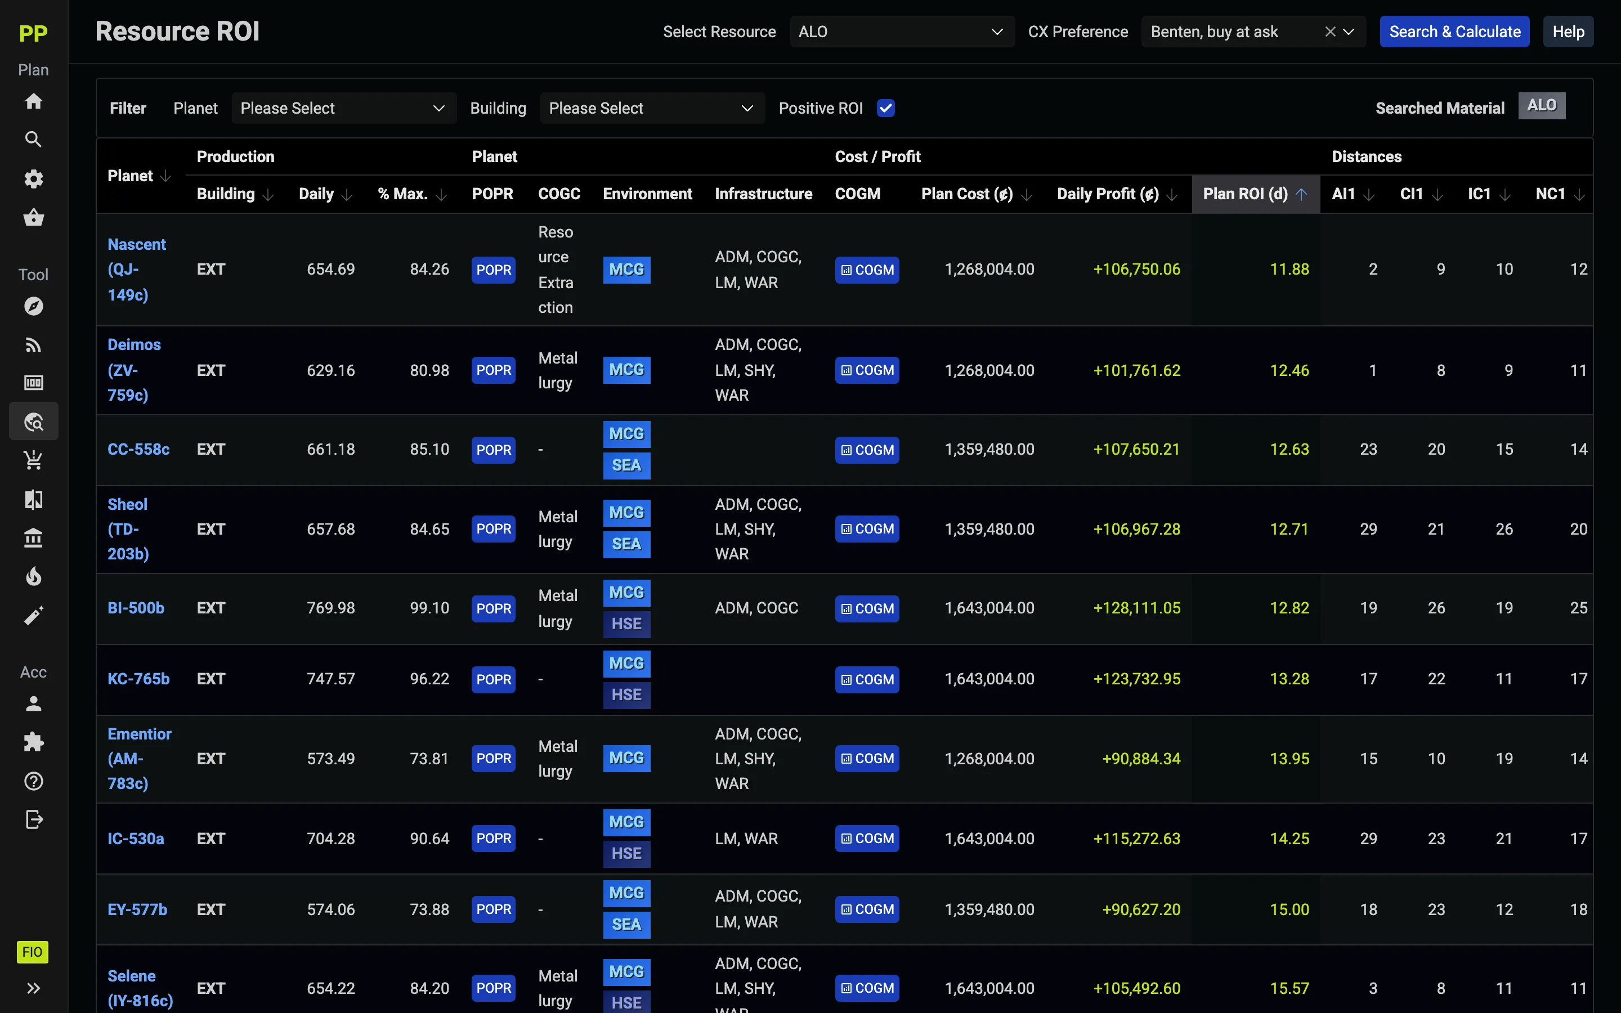Click POPR button in Nascent row

click(x=494, y=270)
